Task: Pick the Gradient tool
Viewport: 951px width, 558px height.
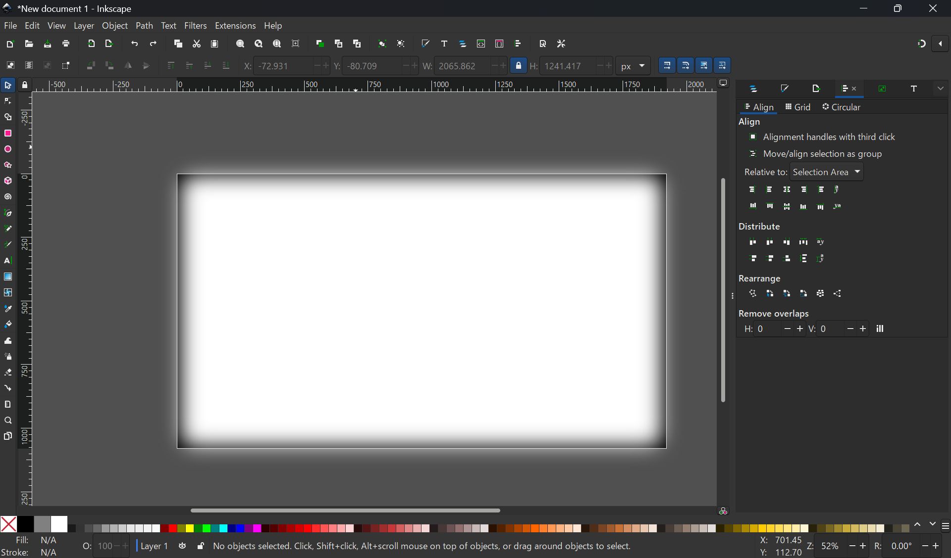Action: point(8,277)
